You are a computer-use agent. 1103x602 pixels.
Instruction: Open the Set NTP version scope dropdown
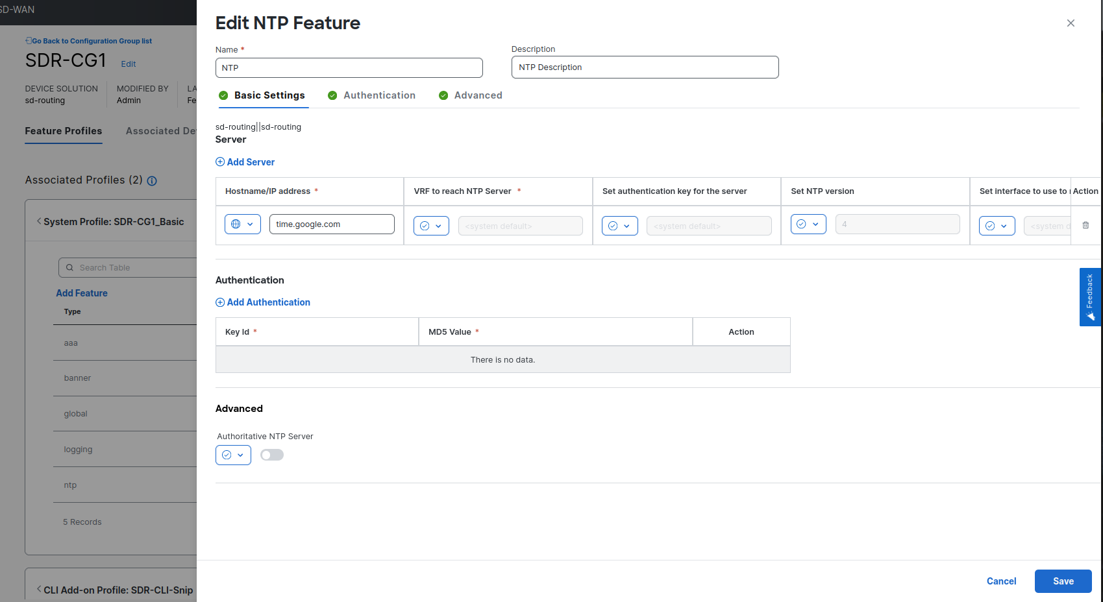coord(808,224)
